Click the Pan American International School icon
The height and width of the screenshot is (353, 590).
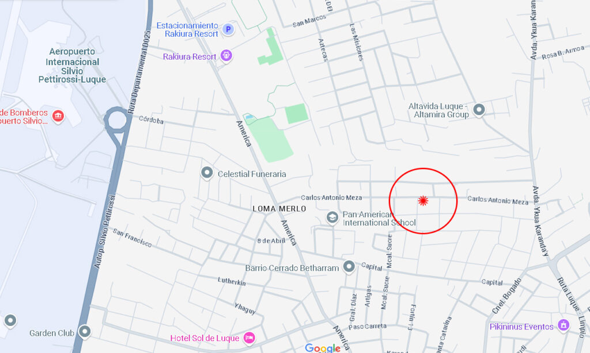click(x=332, y=217)
